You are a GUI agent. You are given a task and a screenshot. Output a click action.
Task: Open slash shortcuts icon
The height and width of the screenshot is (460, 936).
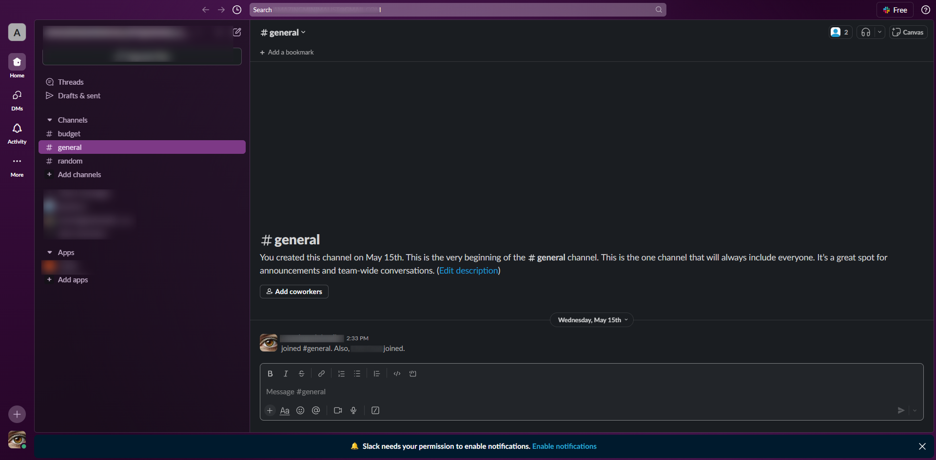tap(375, 410)
